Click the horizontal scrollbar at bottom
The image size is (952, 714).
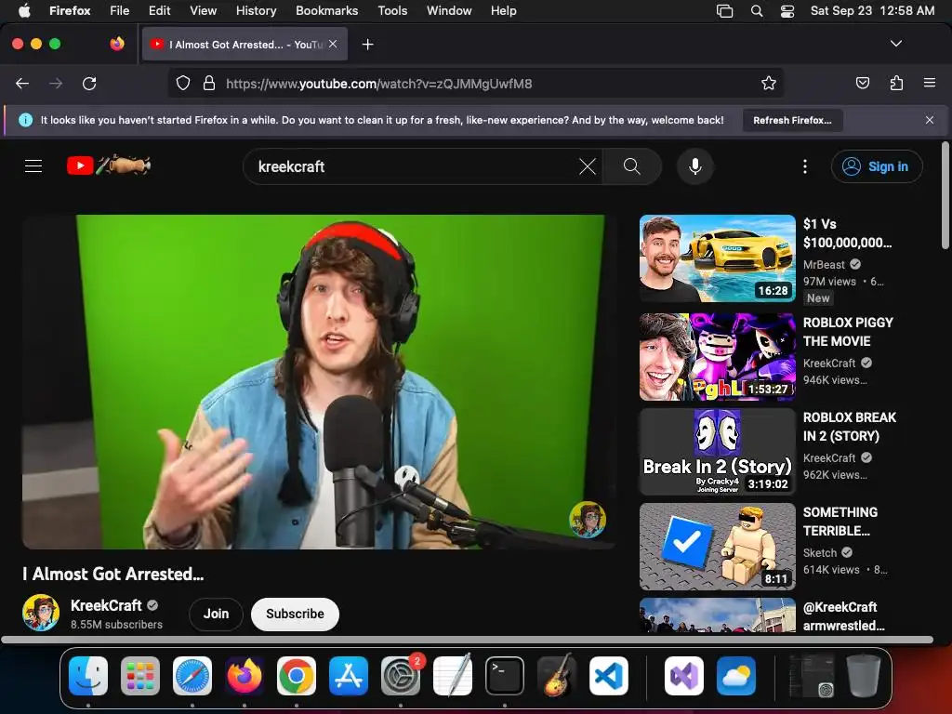[x=467, y=640]
